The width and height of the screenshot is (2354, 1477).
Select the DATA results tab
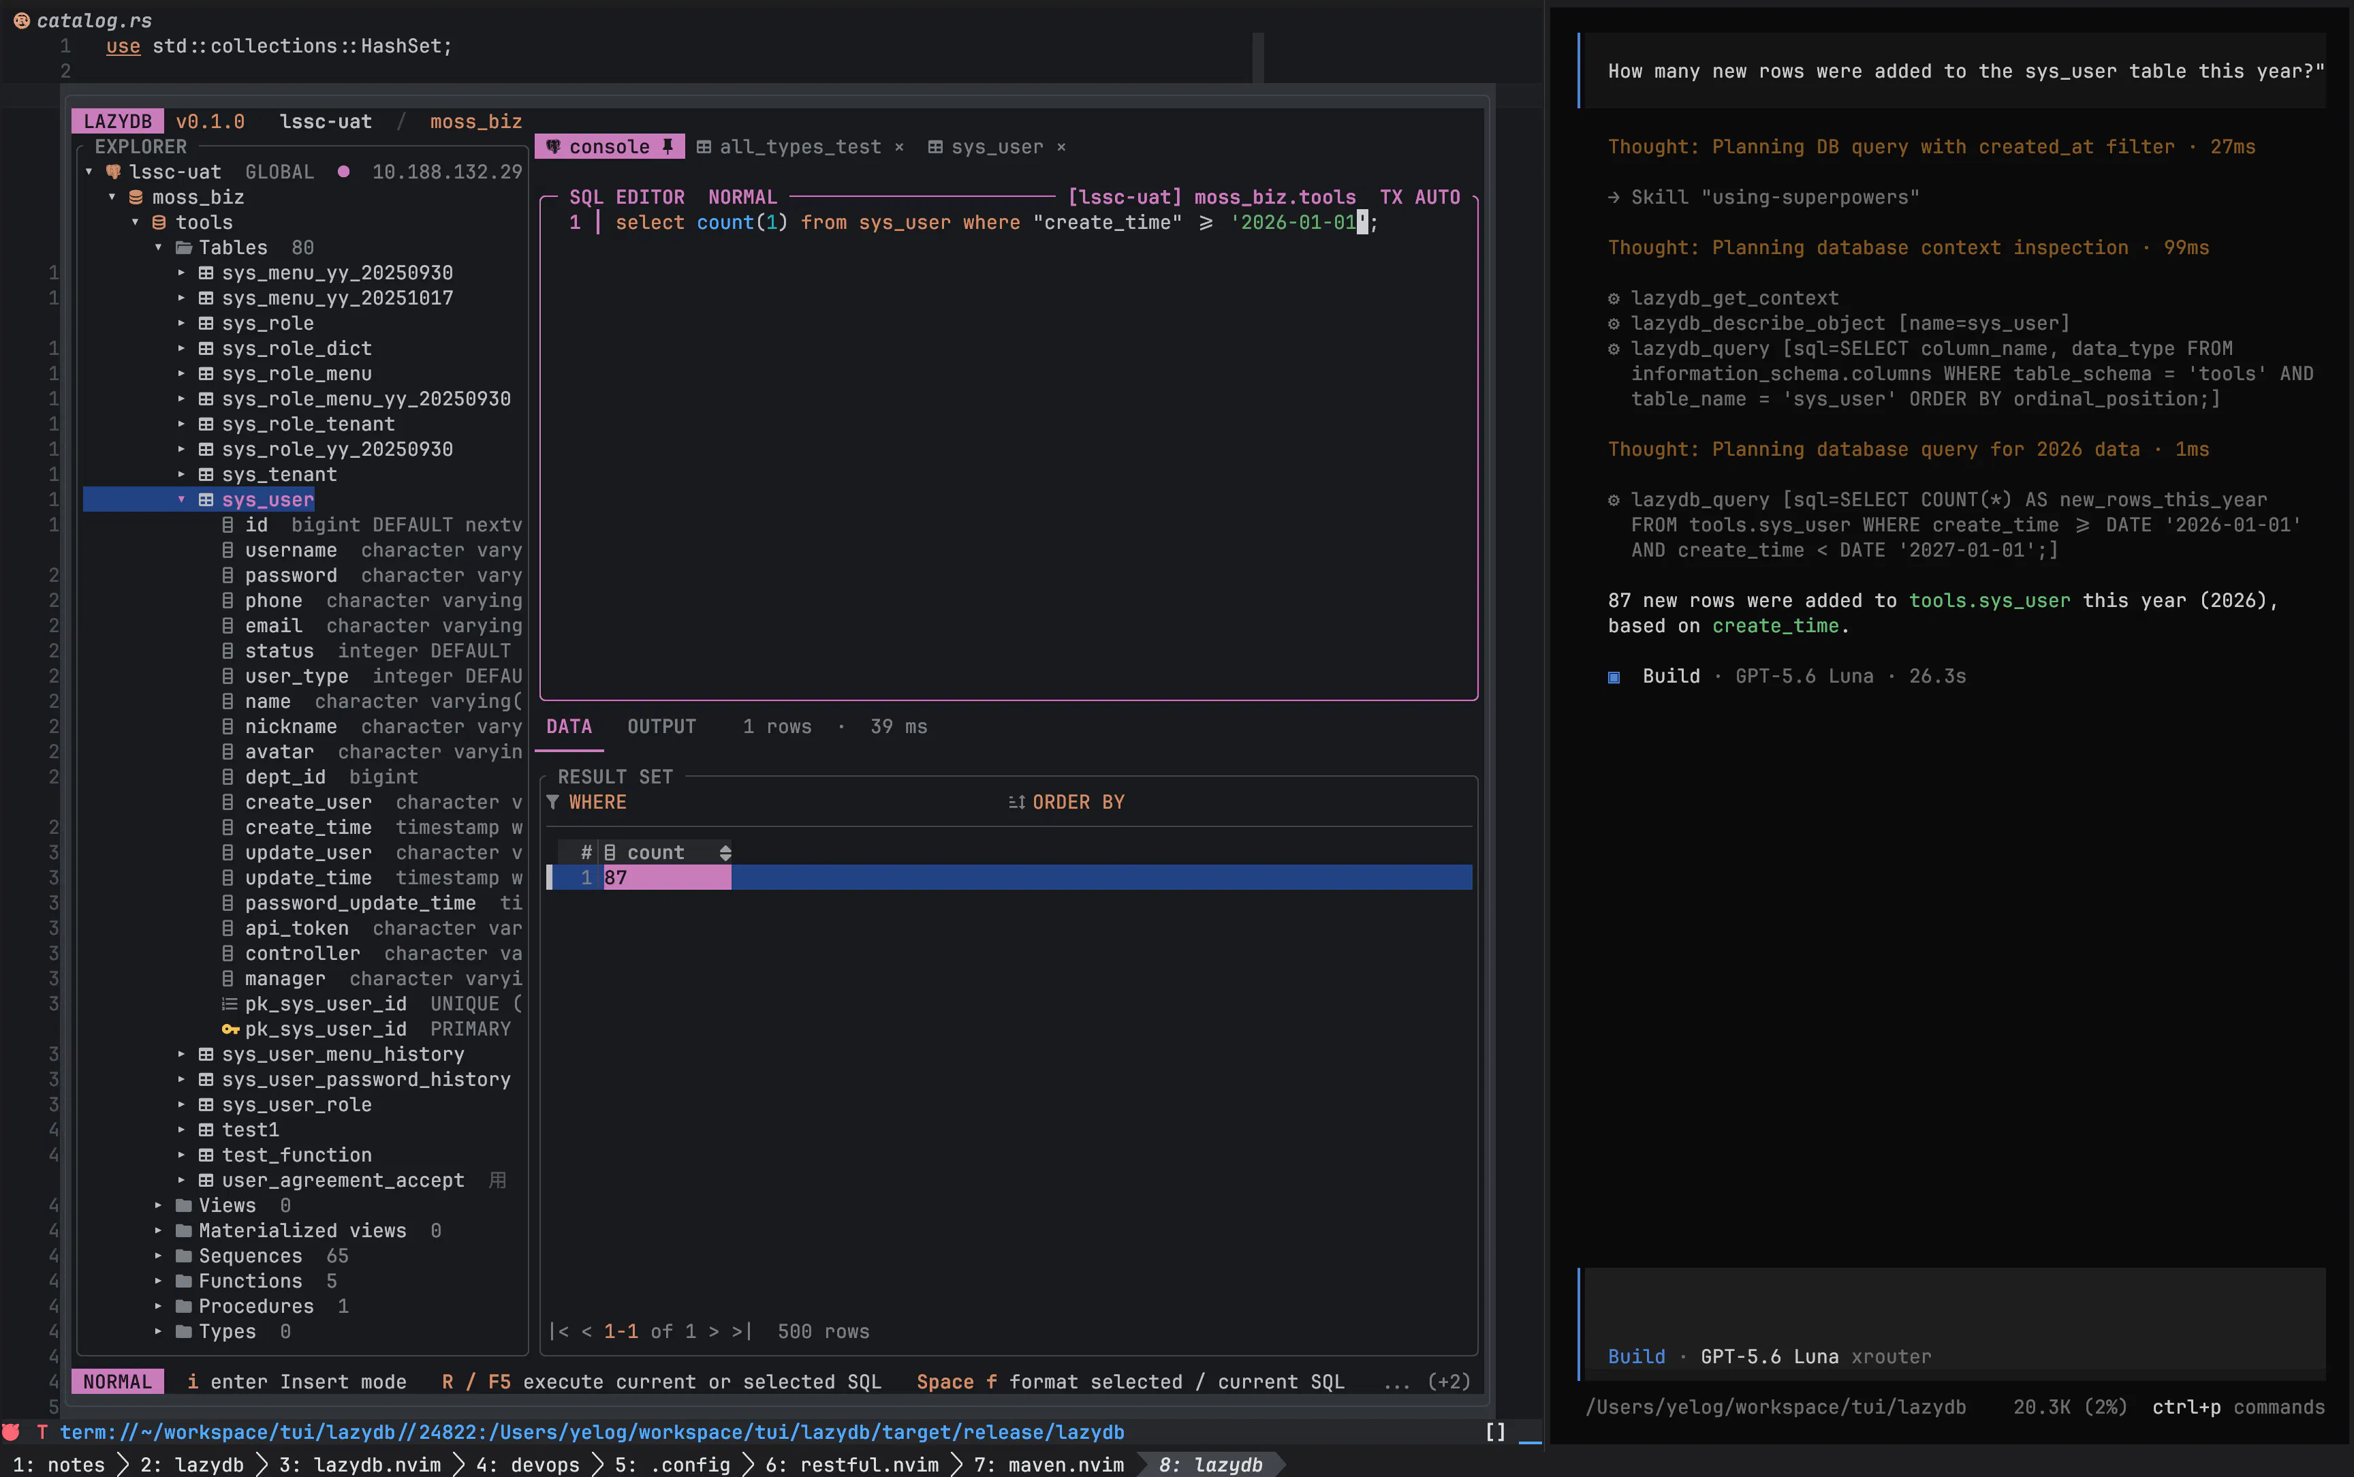coord(569,727)
